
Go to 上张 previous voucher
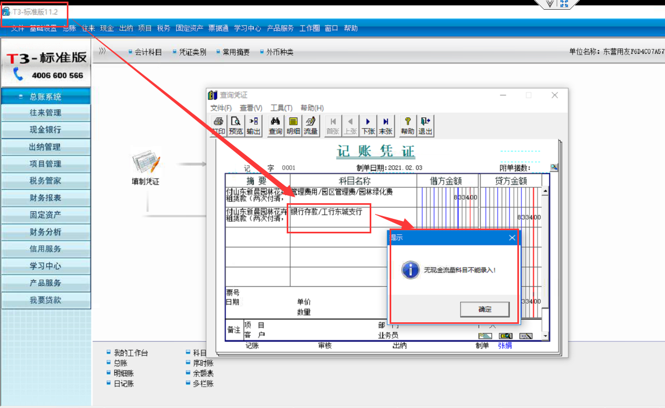pos(350,126)
